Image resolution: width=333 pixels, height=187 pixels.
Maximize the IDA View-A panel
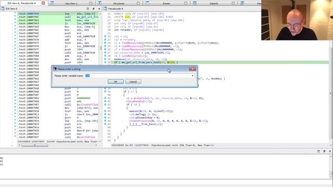coord(88,9)
